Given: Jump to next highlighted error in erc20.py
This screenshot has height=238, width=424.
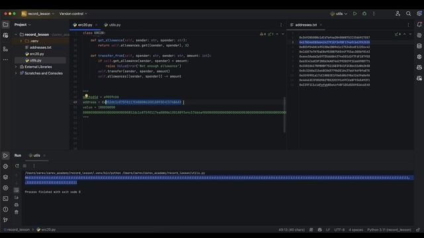Looking at the screenshot, I should coord(283,34).
